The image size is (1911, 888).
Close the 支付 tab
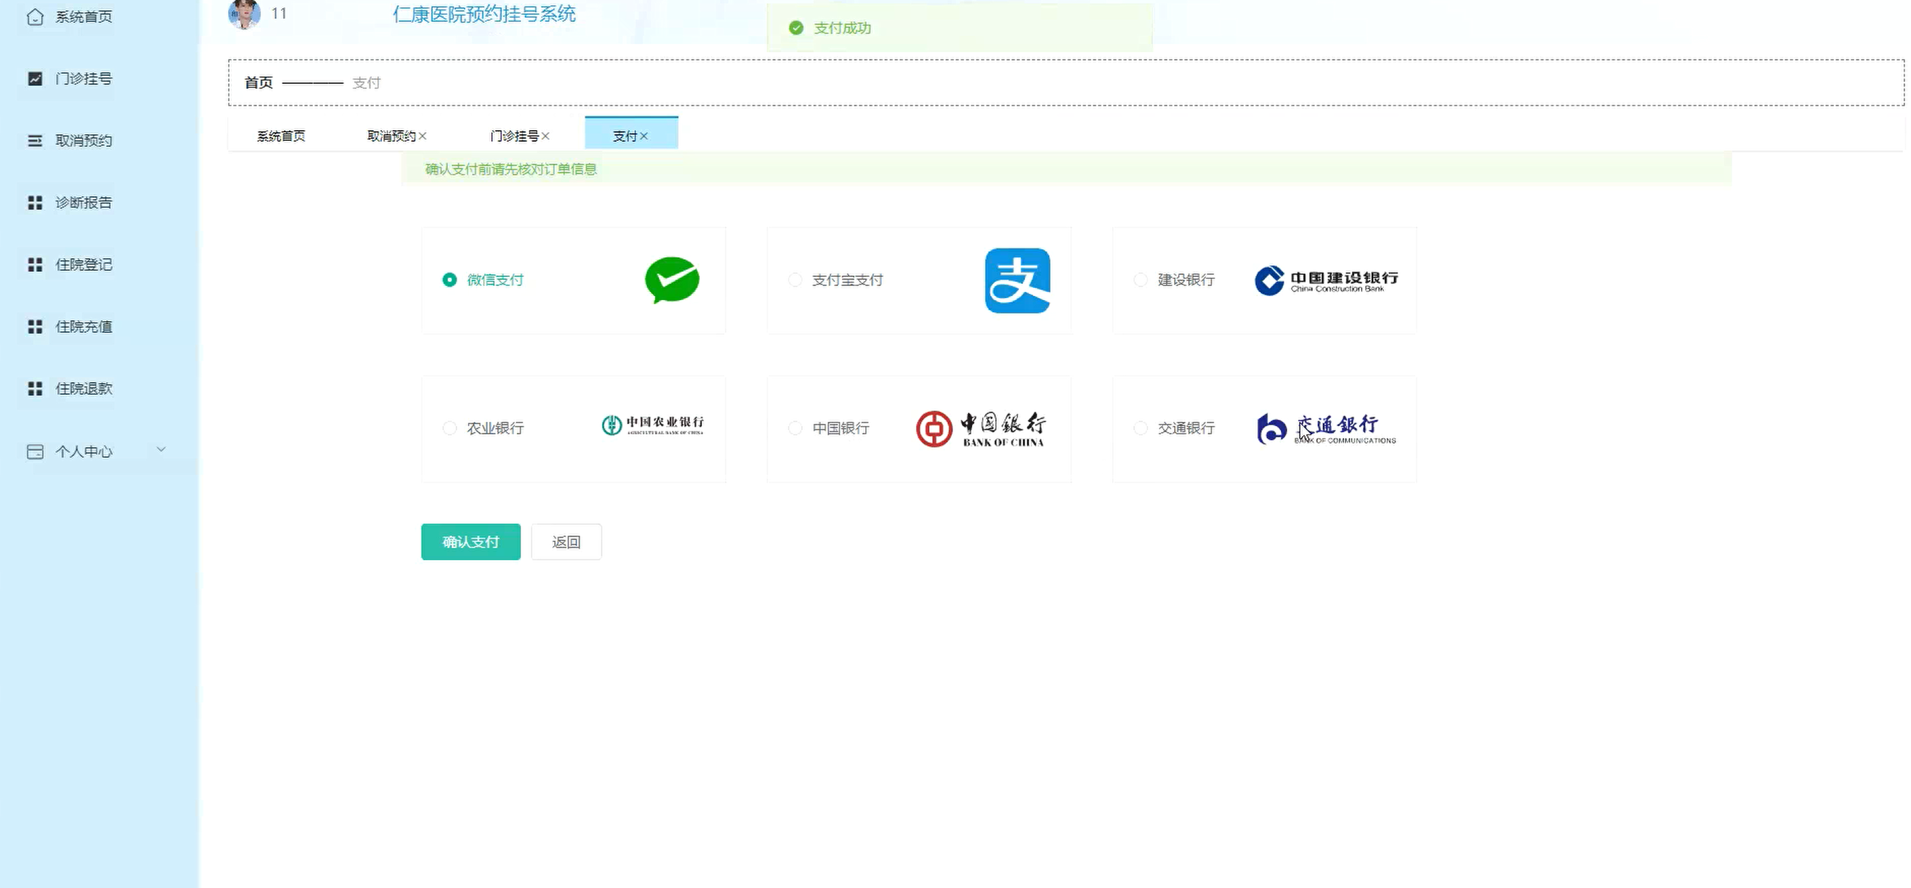(644, 135)
